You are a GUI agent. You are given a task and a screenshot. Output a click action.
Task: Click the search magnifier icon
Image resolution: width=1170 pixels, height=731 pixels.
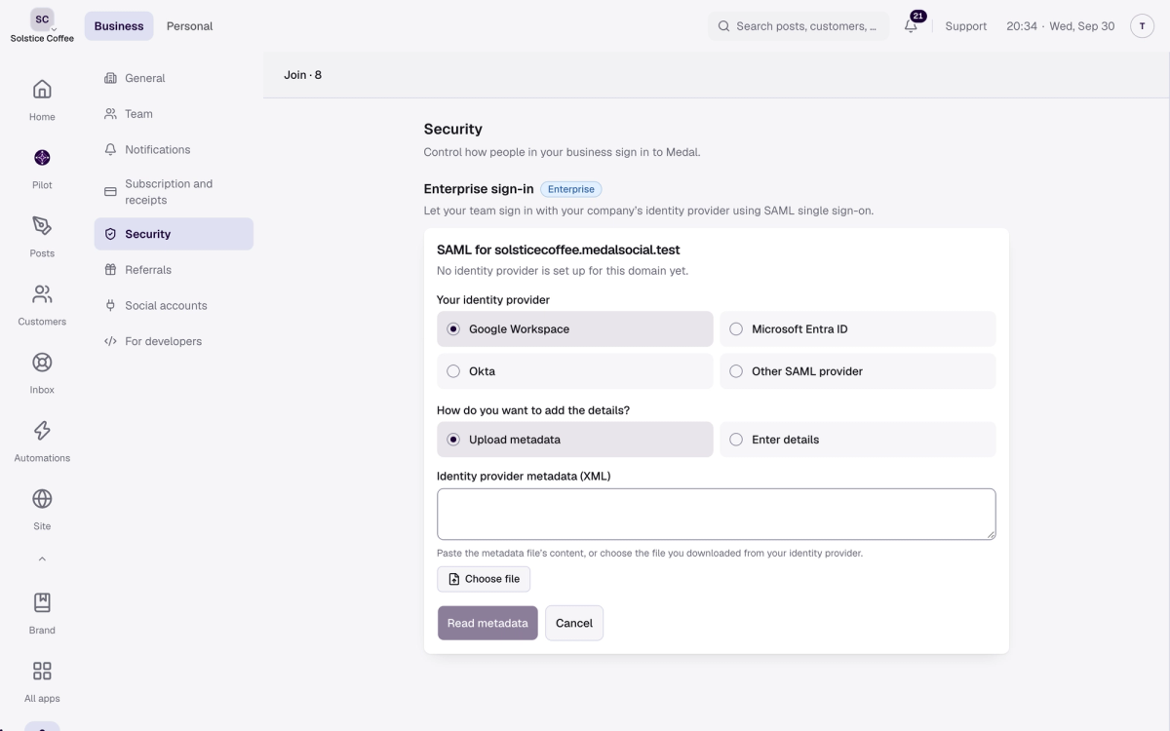click(x=723, y=26)
